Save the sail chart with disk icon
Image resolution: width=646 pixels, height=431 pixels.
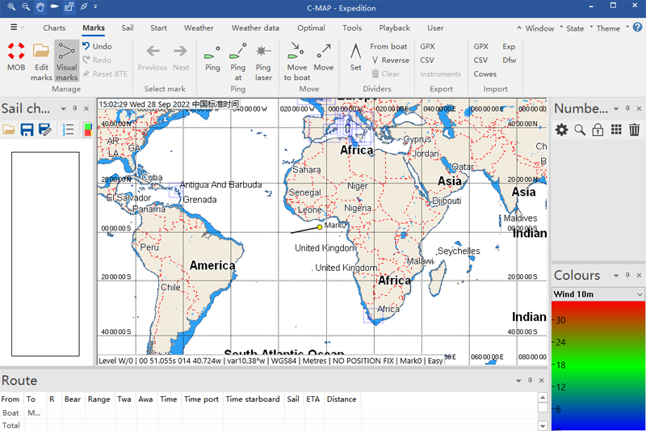click(x=27, y=129)
